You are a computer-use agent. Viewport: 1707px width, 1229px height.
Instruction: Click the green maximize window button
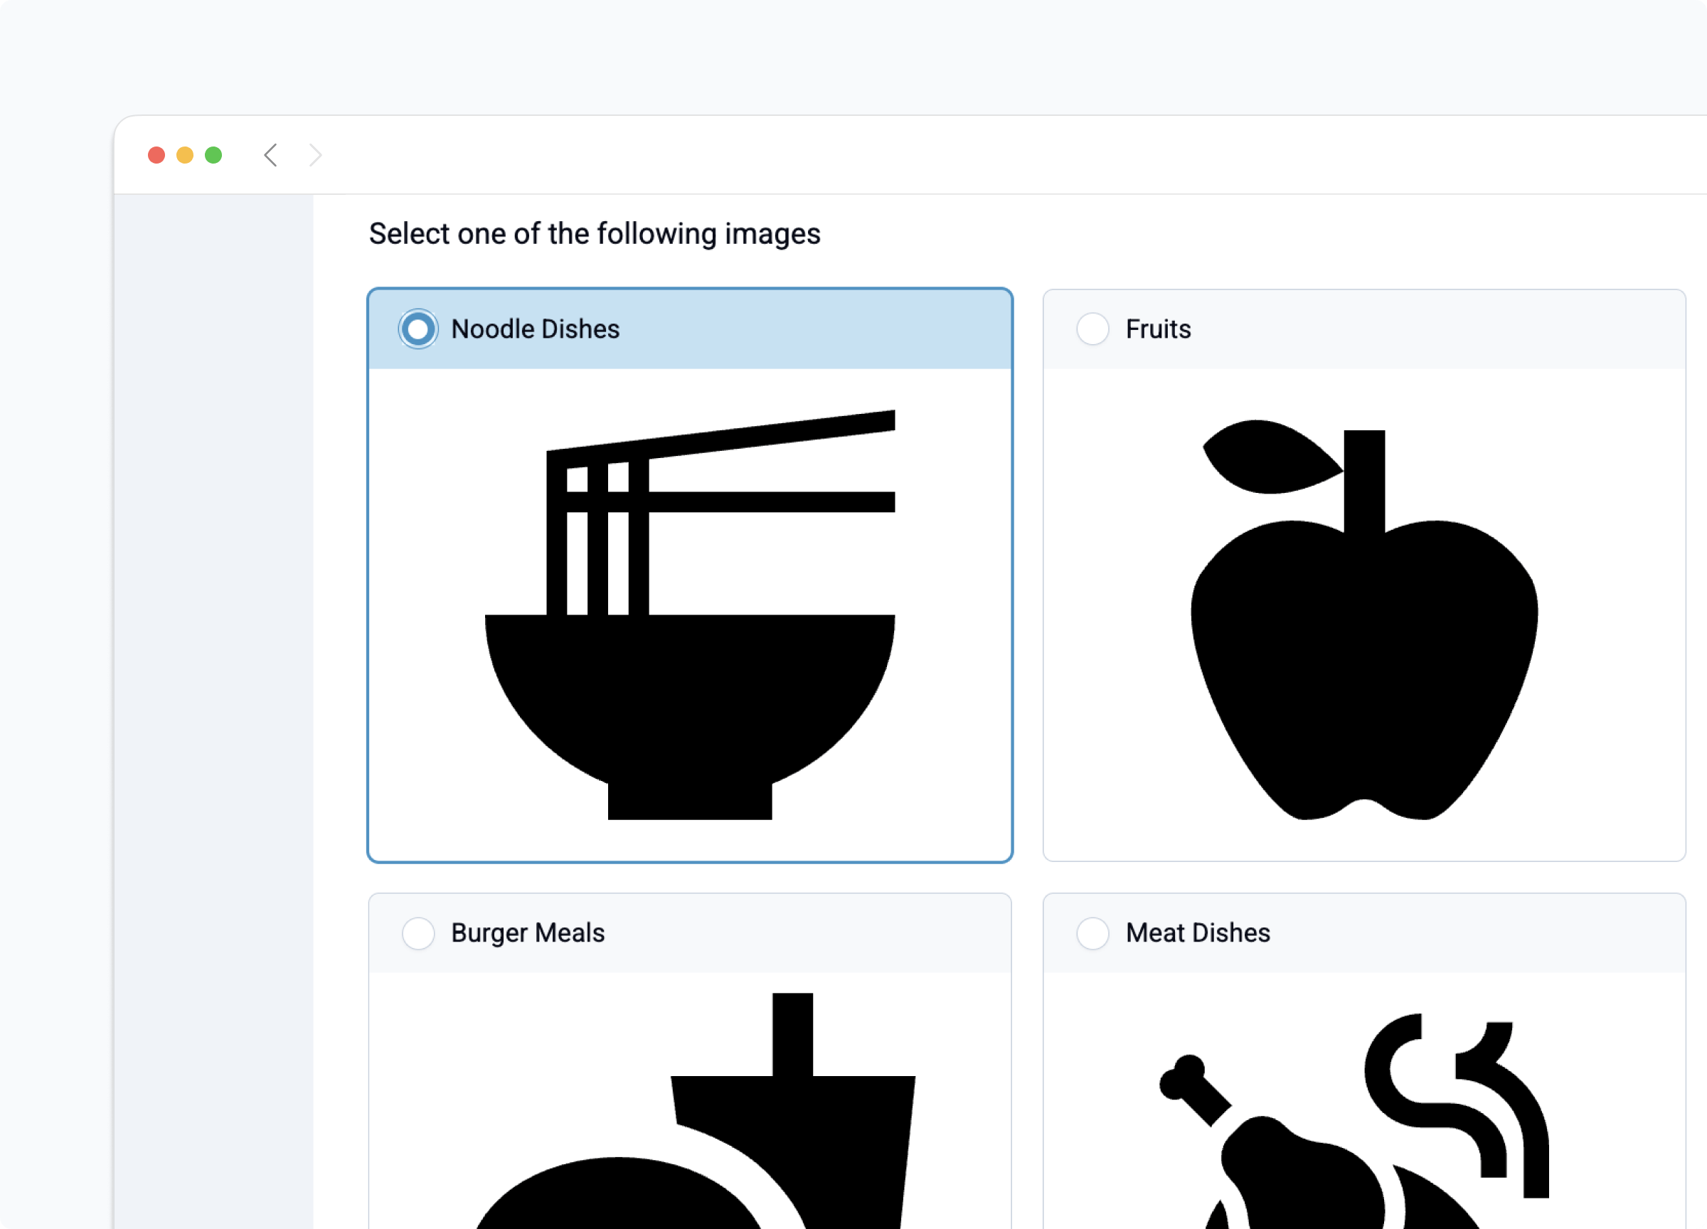click(x=214, y=155)
